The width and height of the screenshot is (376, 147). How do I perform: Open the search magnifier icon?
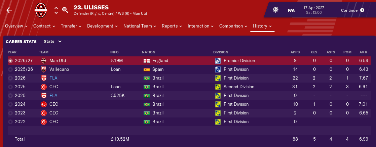click(65, 10)
